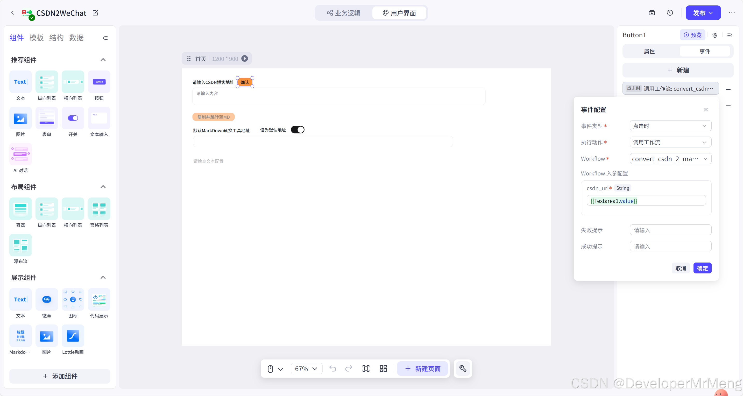Toggle the 设为默认地址 switch
The height and width of the screenshot is (396, 743).
(x=297, y=130)
